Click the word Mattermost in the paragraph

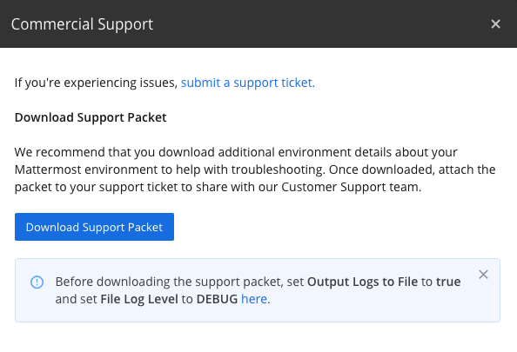(x=48, y=169)
